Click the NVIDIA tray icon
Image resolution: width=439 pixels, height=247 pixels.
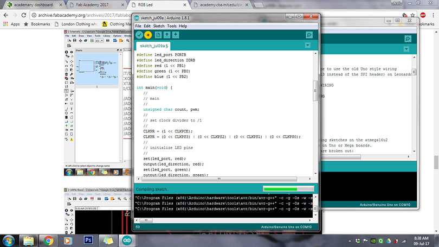coord(373,241)
